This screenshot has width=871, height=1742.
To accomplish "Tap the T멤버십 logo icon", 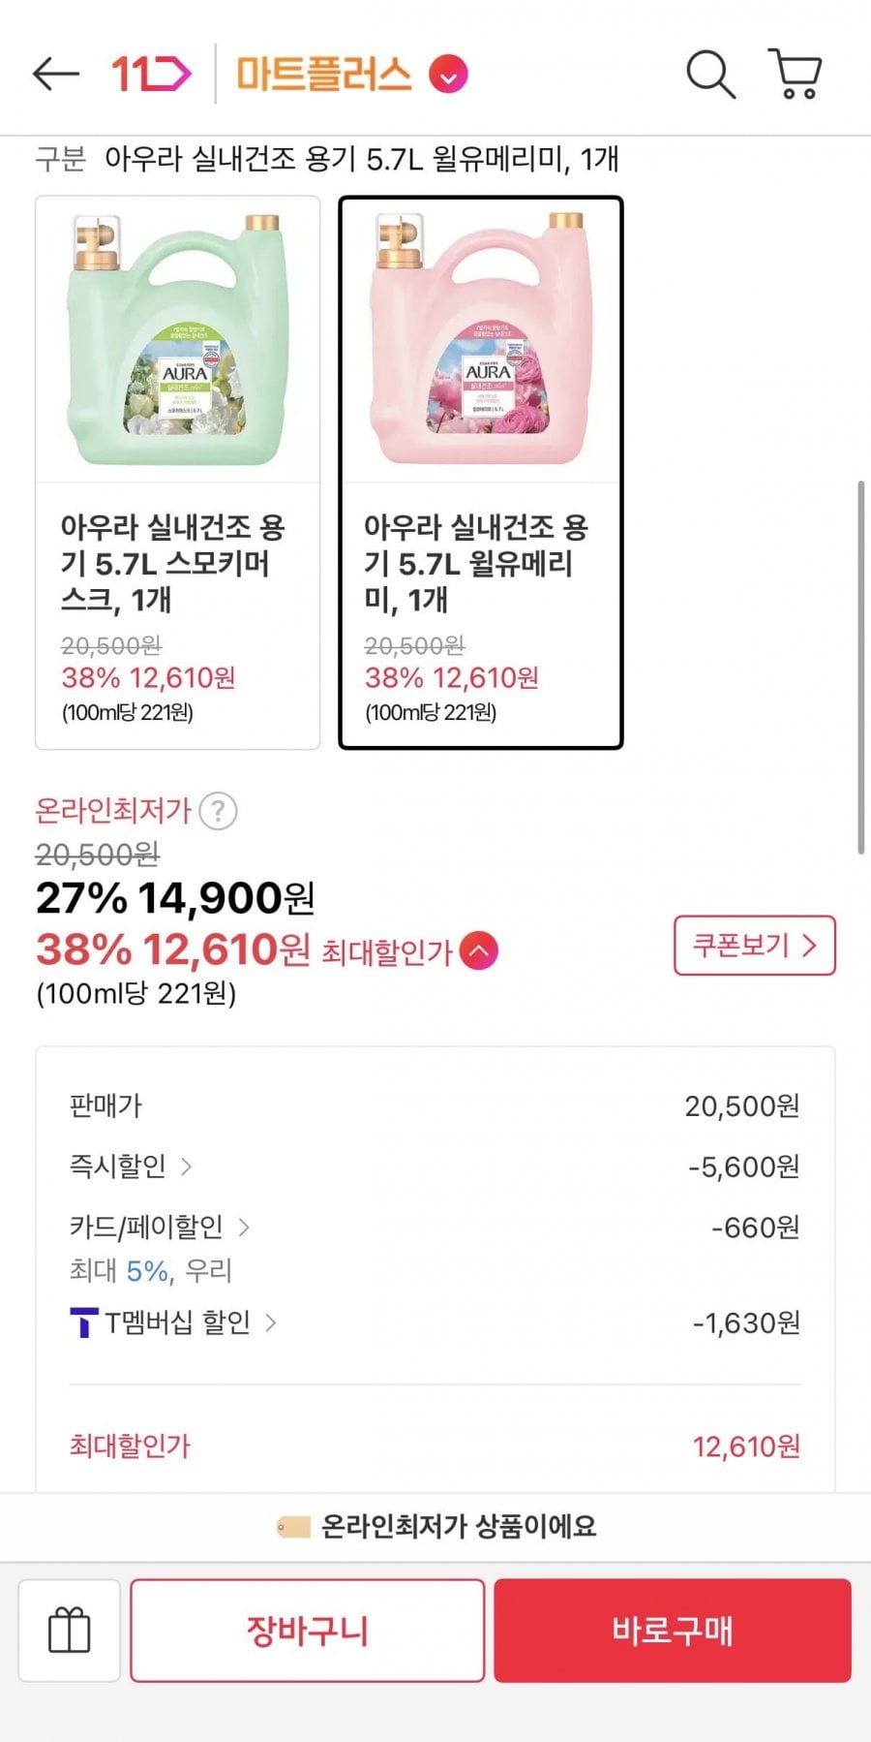I will [84, 1322].
